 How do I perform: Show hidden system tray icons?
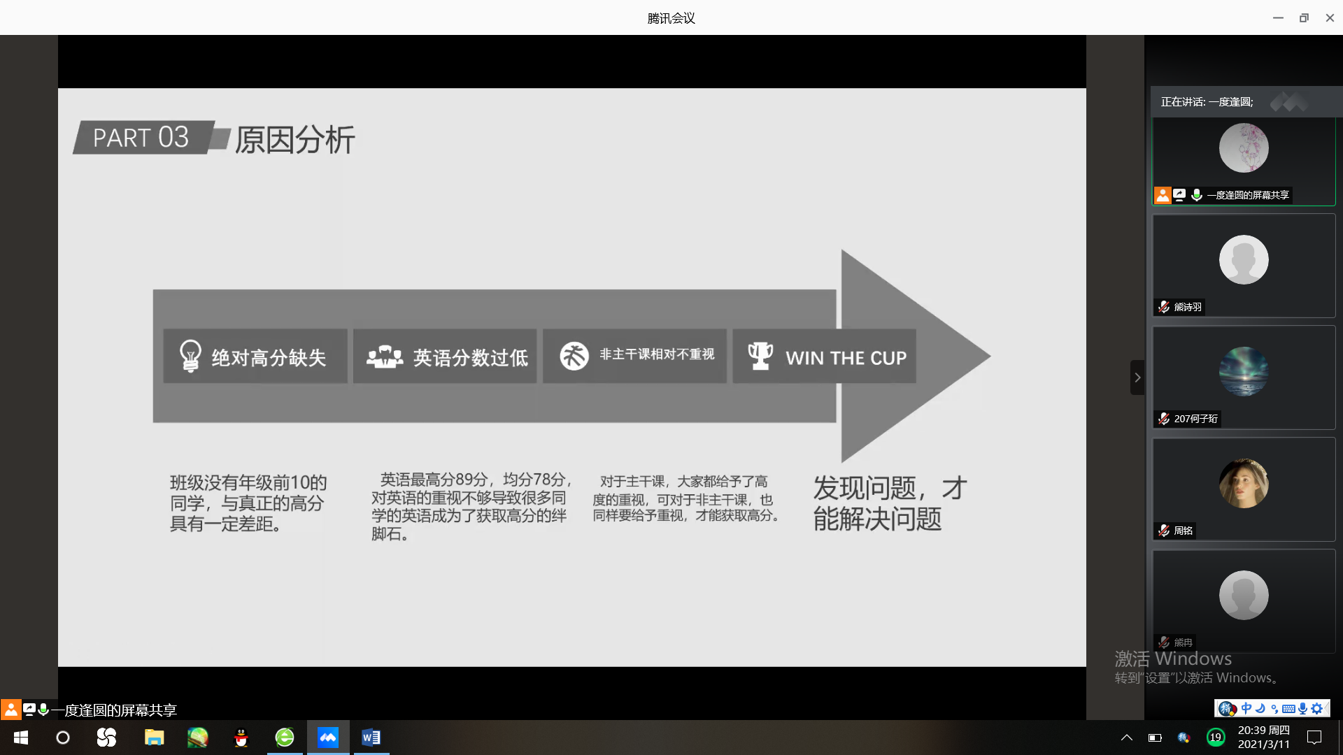tap(1127, 738)
